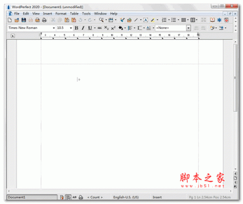Toggle subscript formatting

point(106,28)
